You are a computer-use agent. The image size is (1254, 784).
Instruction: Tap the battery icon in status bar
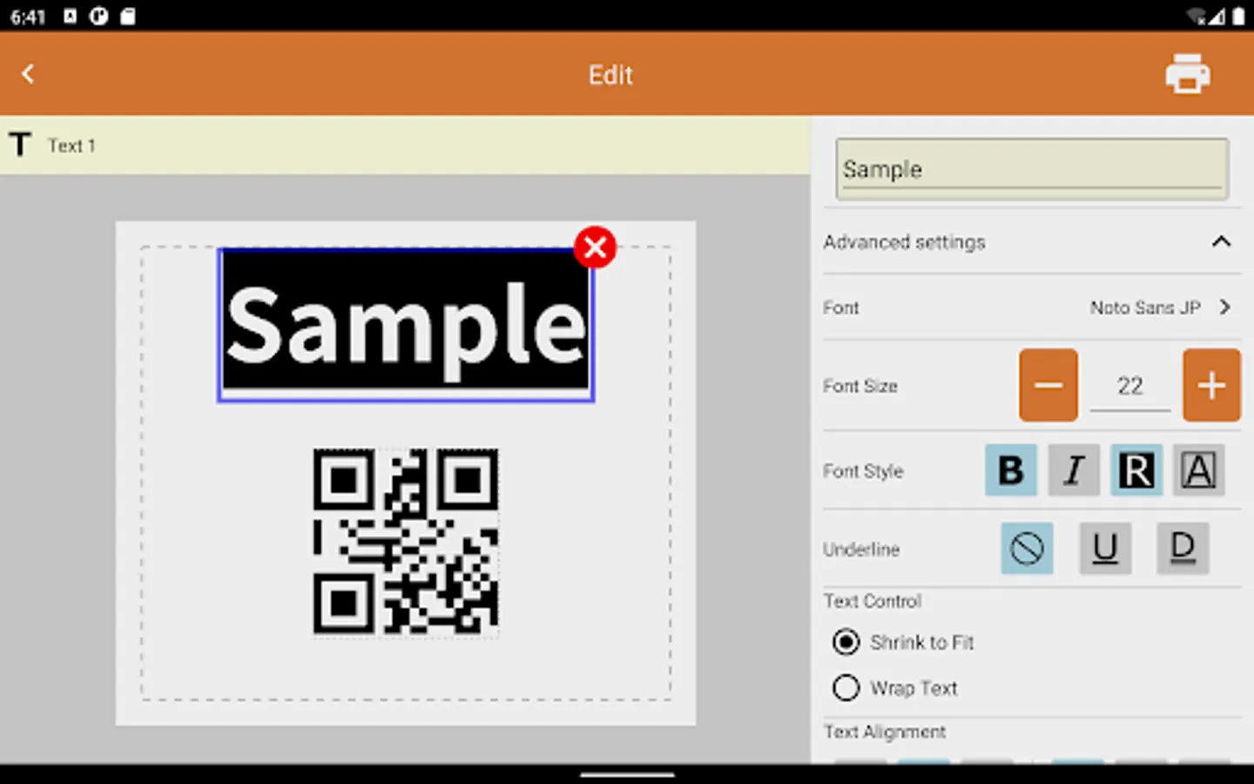click(1238, 17)
